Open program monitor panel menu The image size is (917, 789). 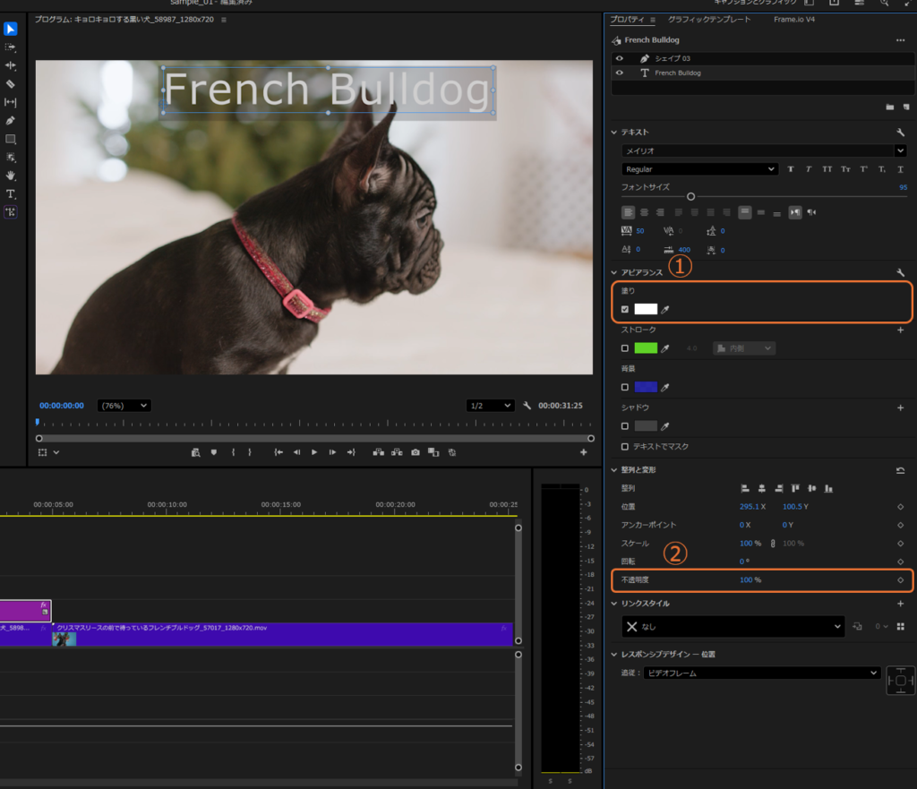coord(224,20)
